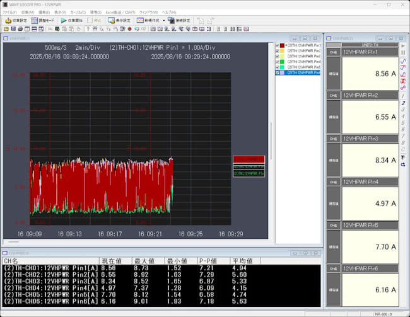This screenshot has height=317, width=410.
Task: Open the ファイル(F) menu
Action: point(10,12)
